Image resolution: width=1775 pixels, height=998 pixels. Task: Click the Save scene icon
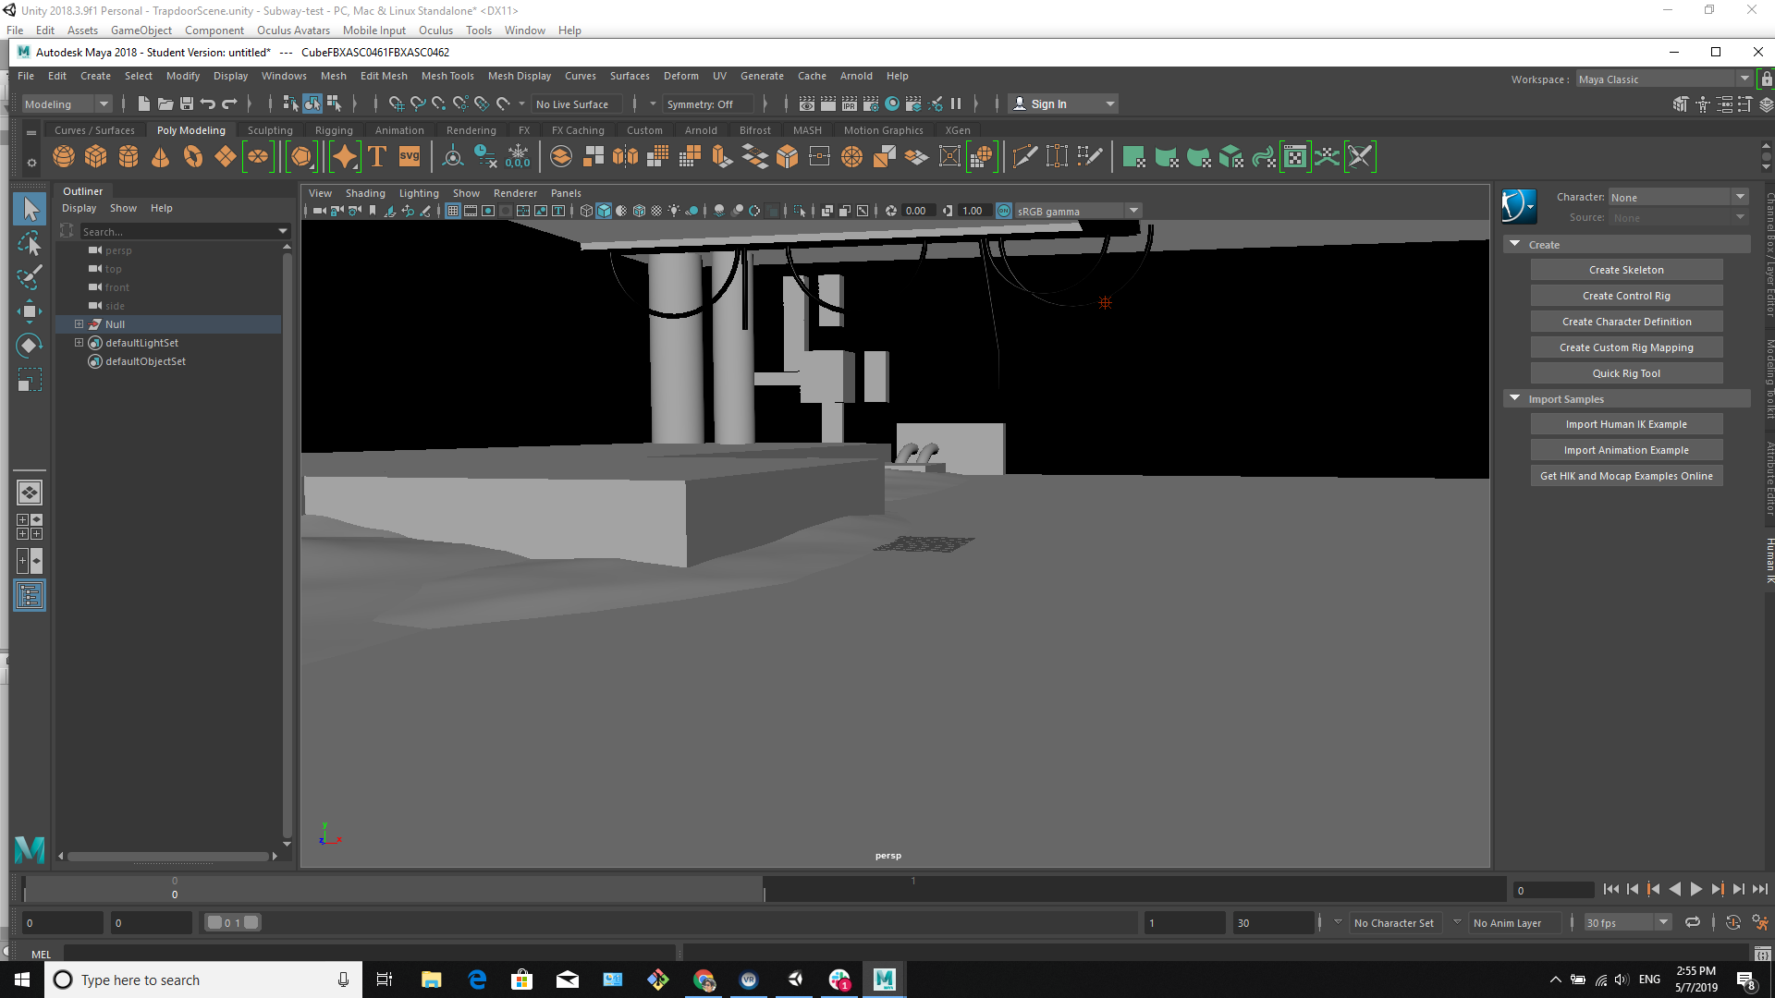187,104
